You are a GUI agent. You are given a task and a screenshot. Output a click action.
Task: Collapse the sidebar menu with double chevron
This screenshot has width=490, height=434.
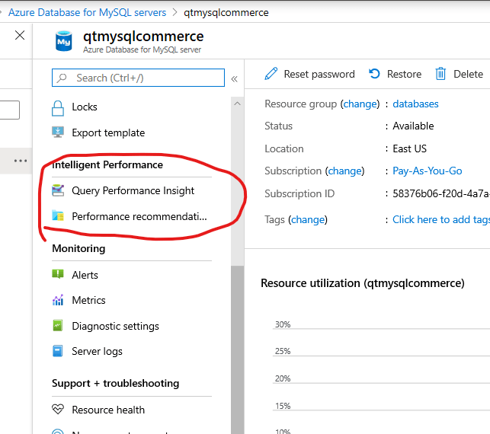(x=235, y=78)
